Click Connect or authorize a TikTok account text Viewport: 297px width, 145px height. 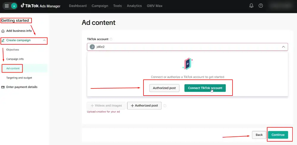[x=187, y=77]
